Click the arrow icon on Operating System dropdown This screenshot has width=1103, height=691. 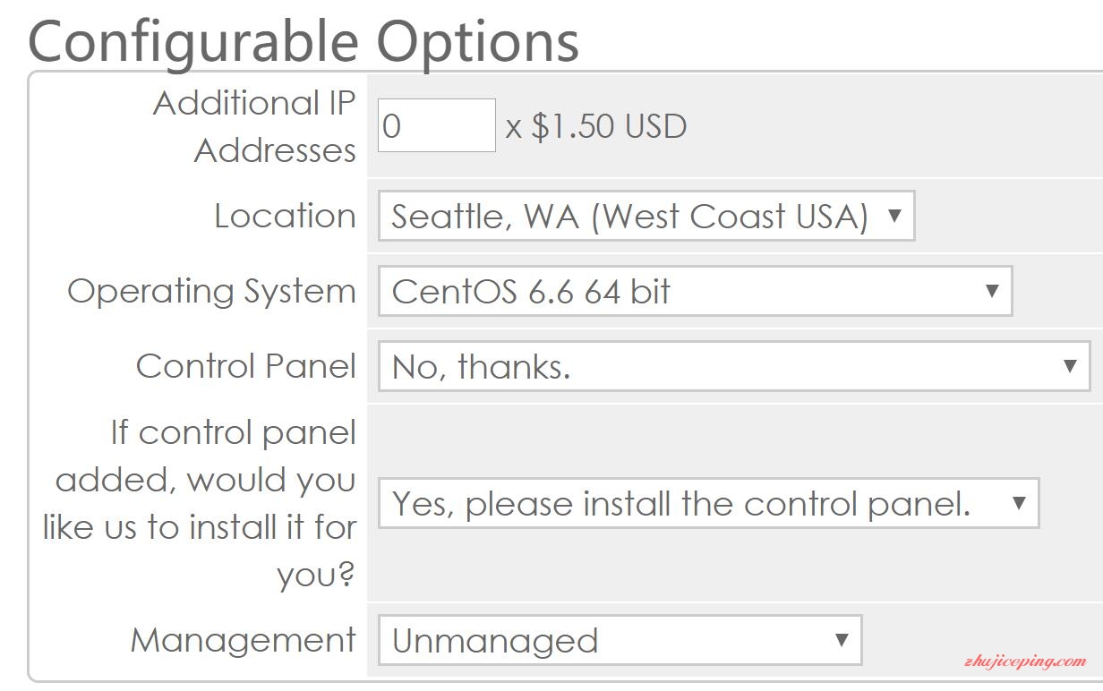tap(991, 291)
